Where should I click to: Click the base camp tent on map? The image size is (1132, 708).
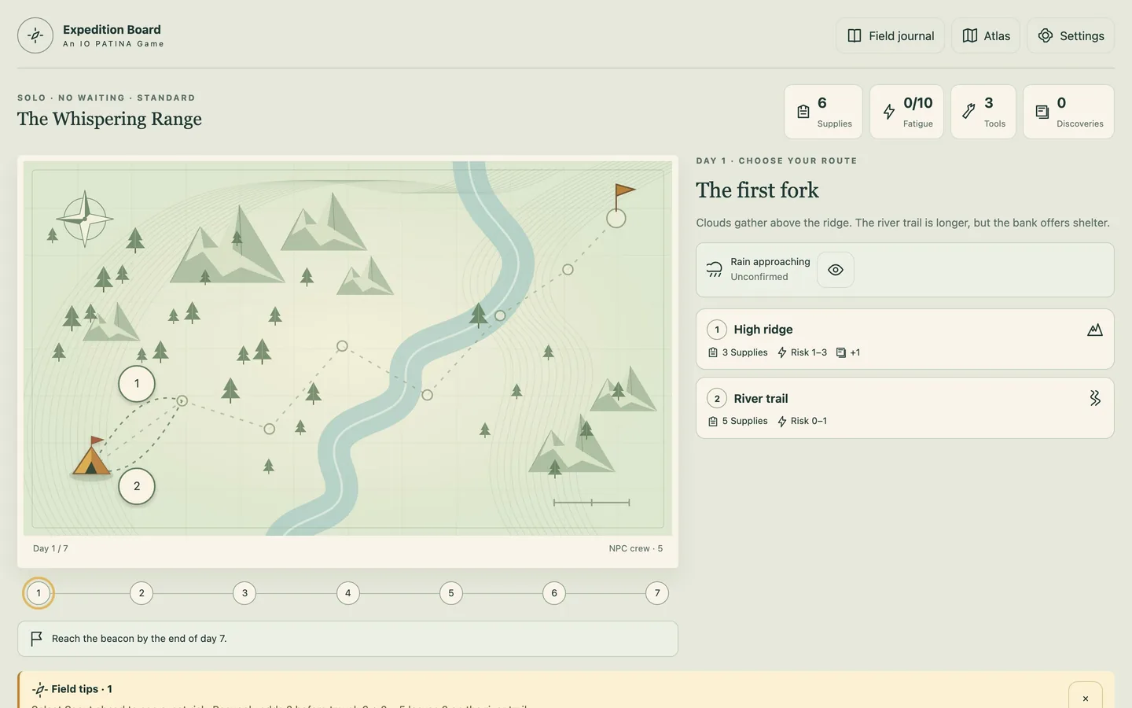click(x=91, y=456)
